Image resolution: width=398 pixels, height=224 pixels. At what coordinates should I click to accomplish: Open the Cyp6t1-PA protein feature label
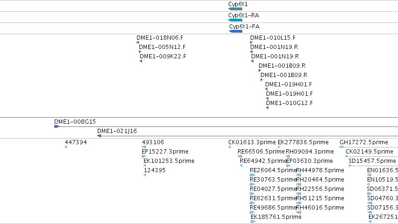point(244,27)
